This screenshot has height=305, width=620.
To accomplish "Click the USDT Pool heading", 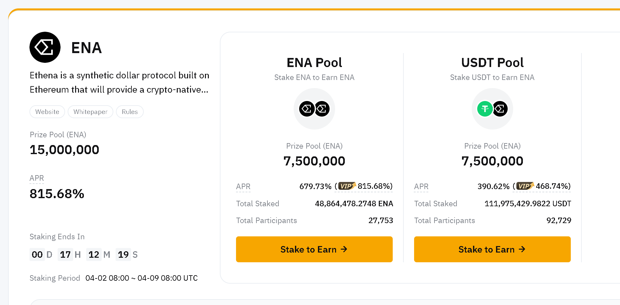I will [x=492, y=62].
